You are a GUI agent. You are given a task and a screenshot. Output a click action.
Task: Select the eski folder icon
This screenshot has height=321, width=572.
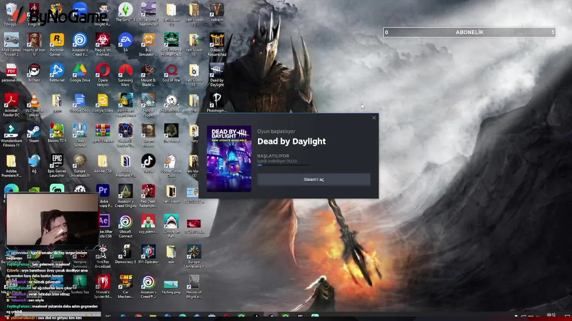coord(171,255)
